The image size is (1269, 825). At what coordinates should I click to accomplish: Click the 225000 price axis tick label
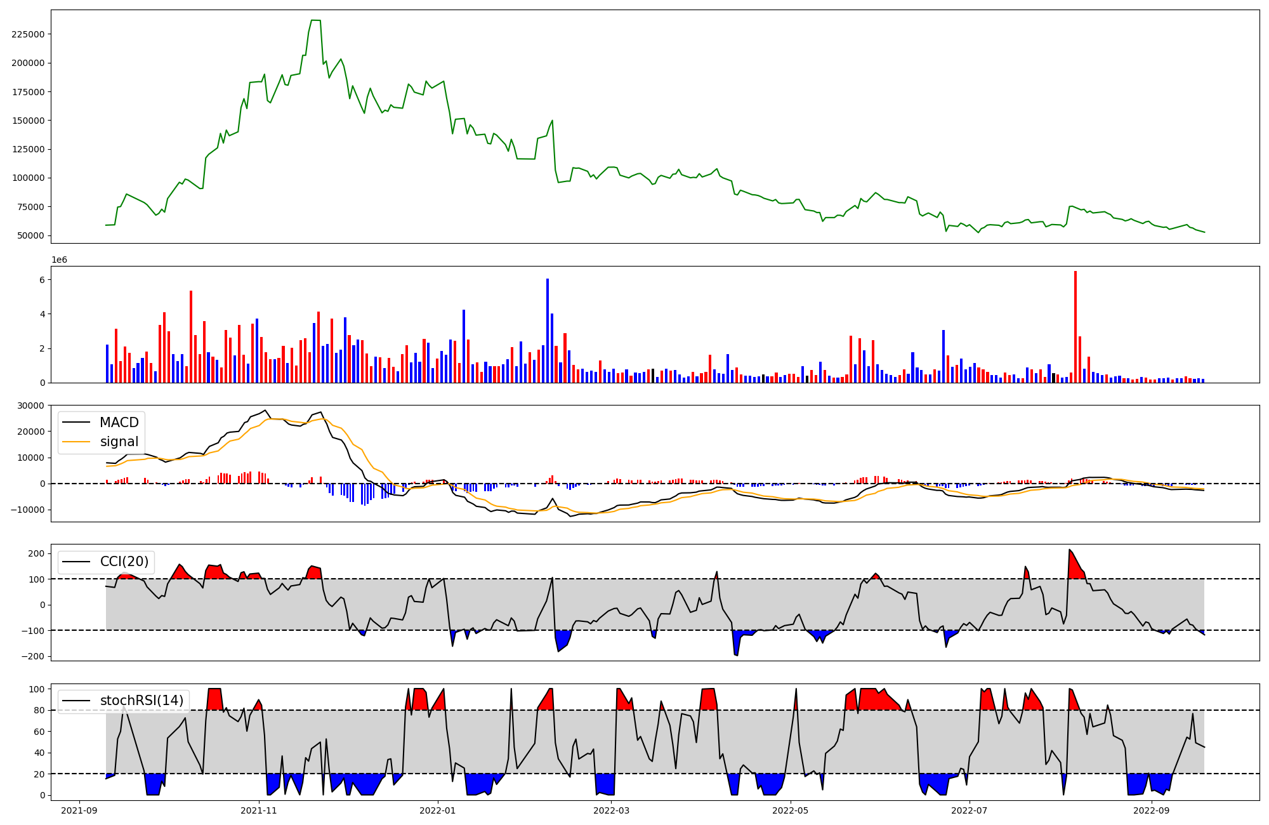tap(28, 34)
